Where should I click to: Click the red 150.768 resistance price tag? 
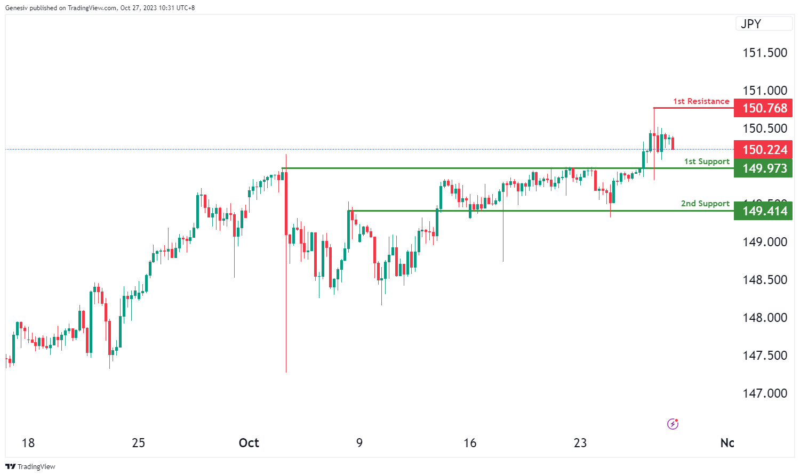tap(763, 108)
